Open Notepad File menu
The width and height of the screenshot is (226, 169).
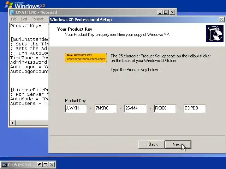click(14, 19)
